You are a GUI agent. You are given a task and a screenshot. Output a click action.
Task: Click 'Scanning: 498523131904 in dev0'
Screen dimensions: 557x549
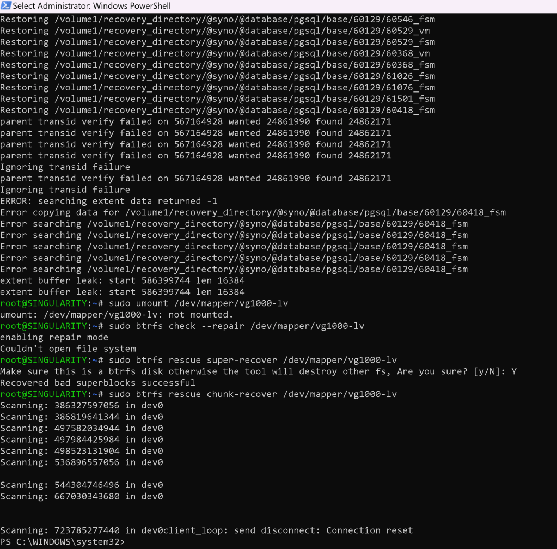click(81, 452)
